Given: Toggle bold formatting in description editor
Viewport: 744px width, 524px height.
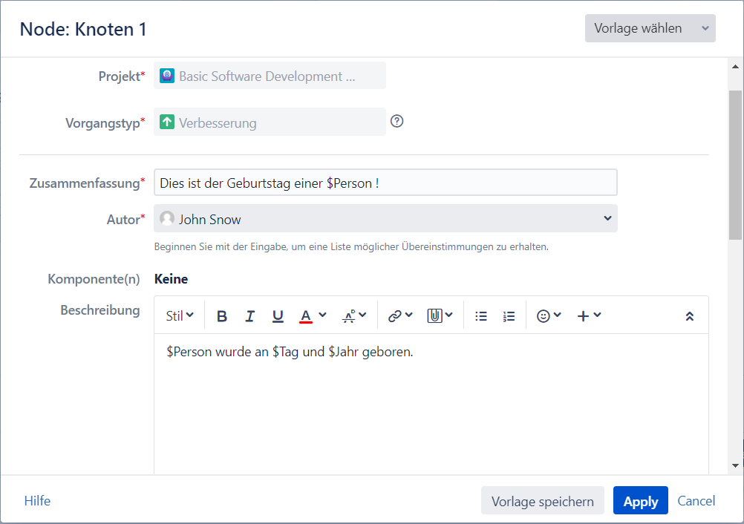Looking at the screenshot, I should (222, 316).
